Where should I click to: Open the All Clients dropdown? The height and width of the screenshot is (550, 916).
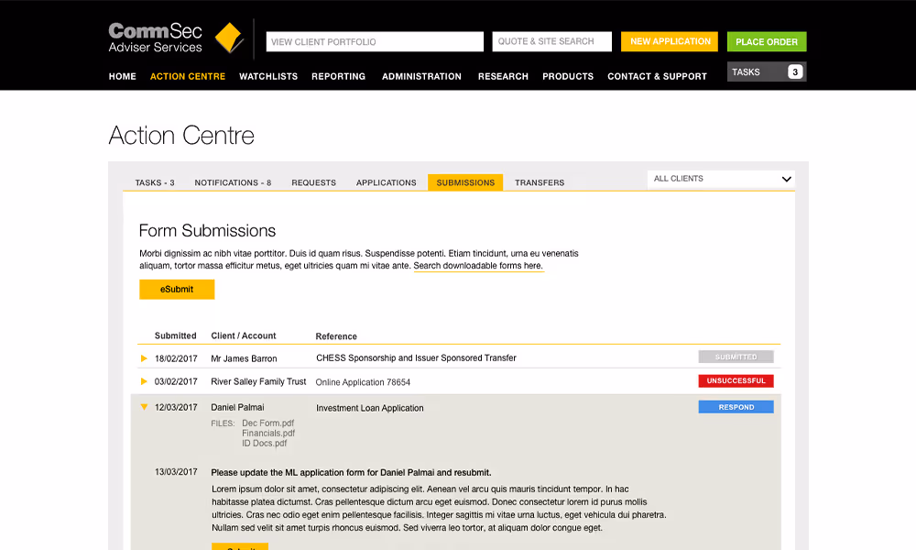[721, 179]
